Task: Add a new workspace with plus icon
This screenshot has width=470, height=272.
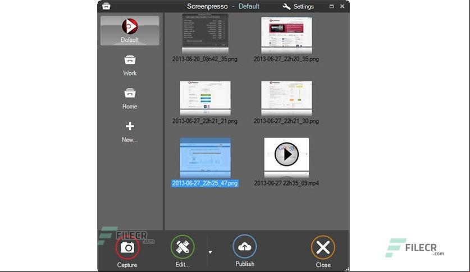Action: coord(130,126)
